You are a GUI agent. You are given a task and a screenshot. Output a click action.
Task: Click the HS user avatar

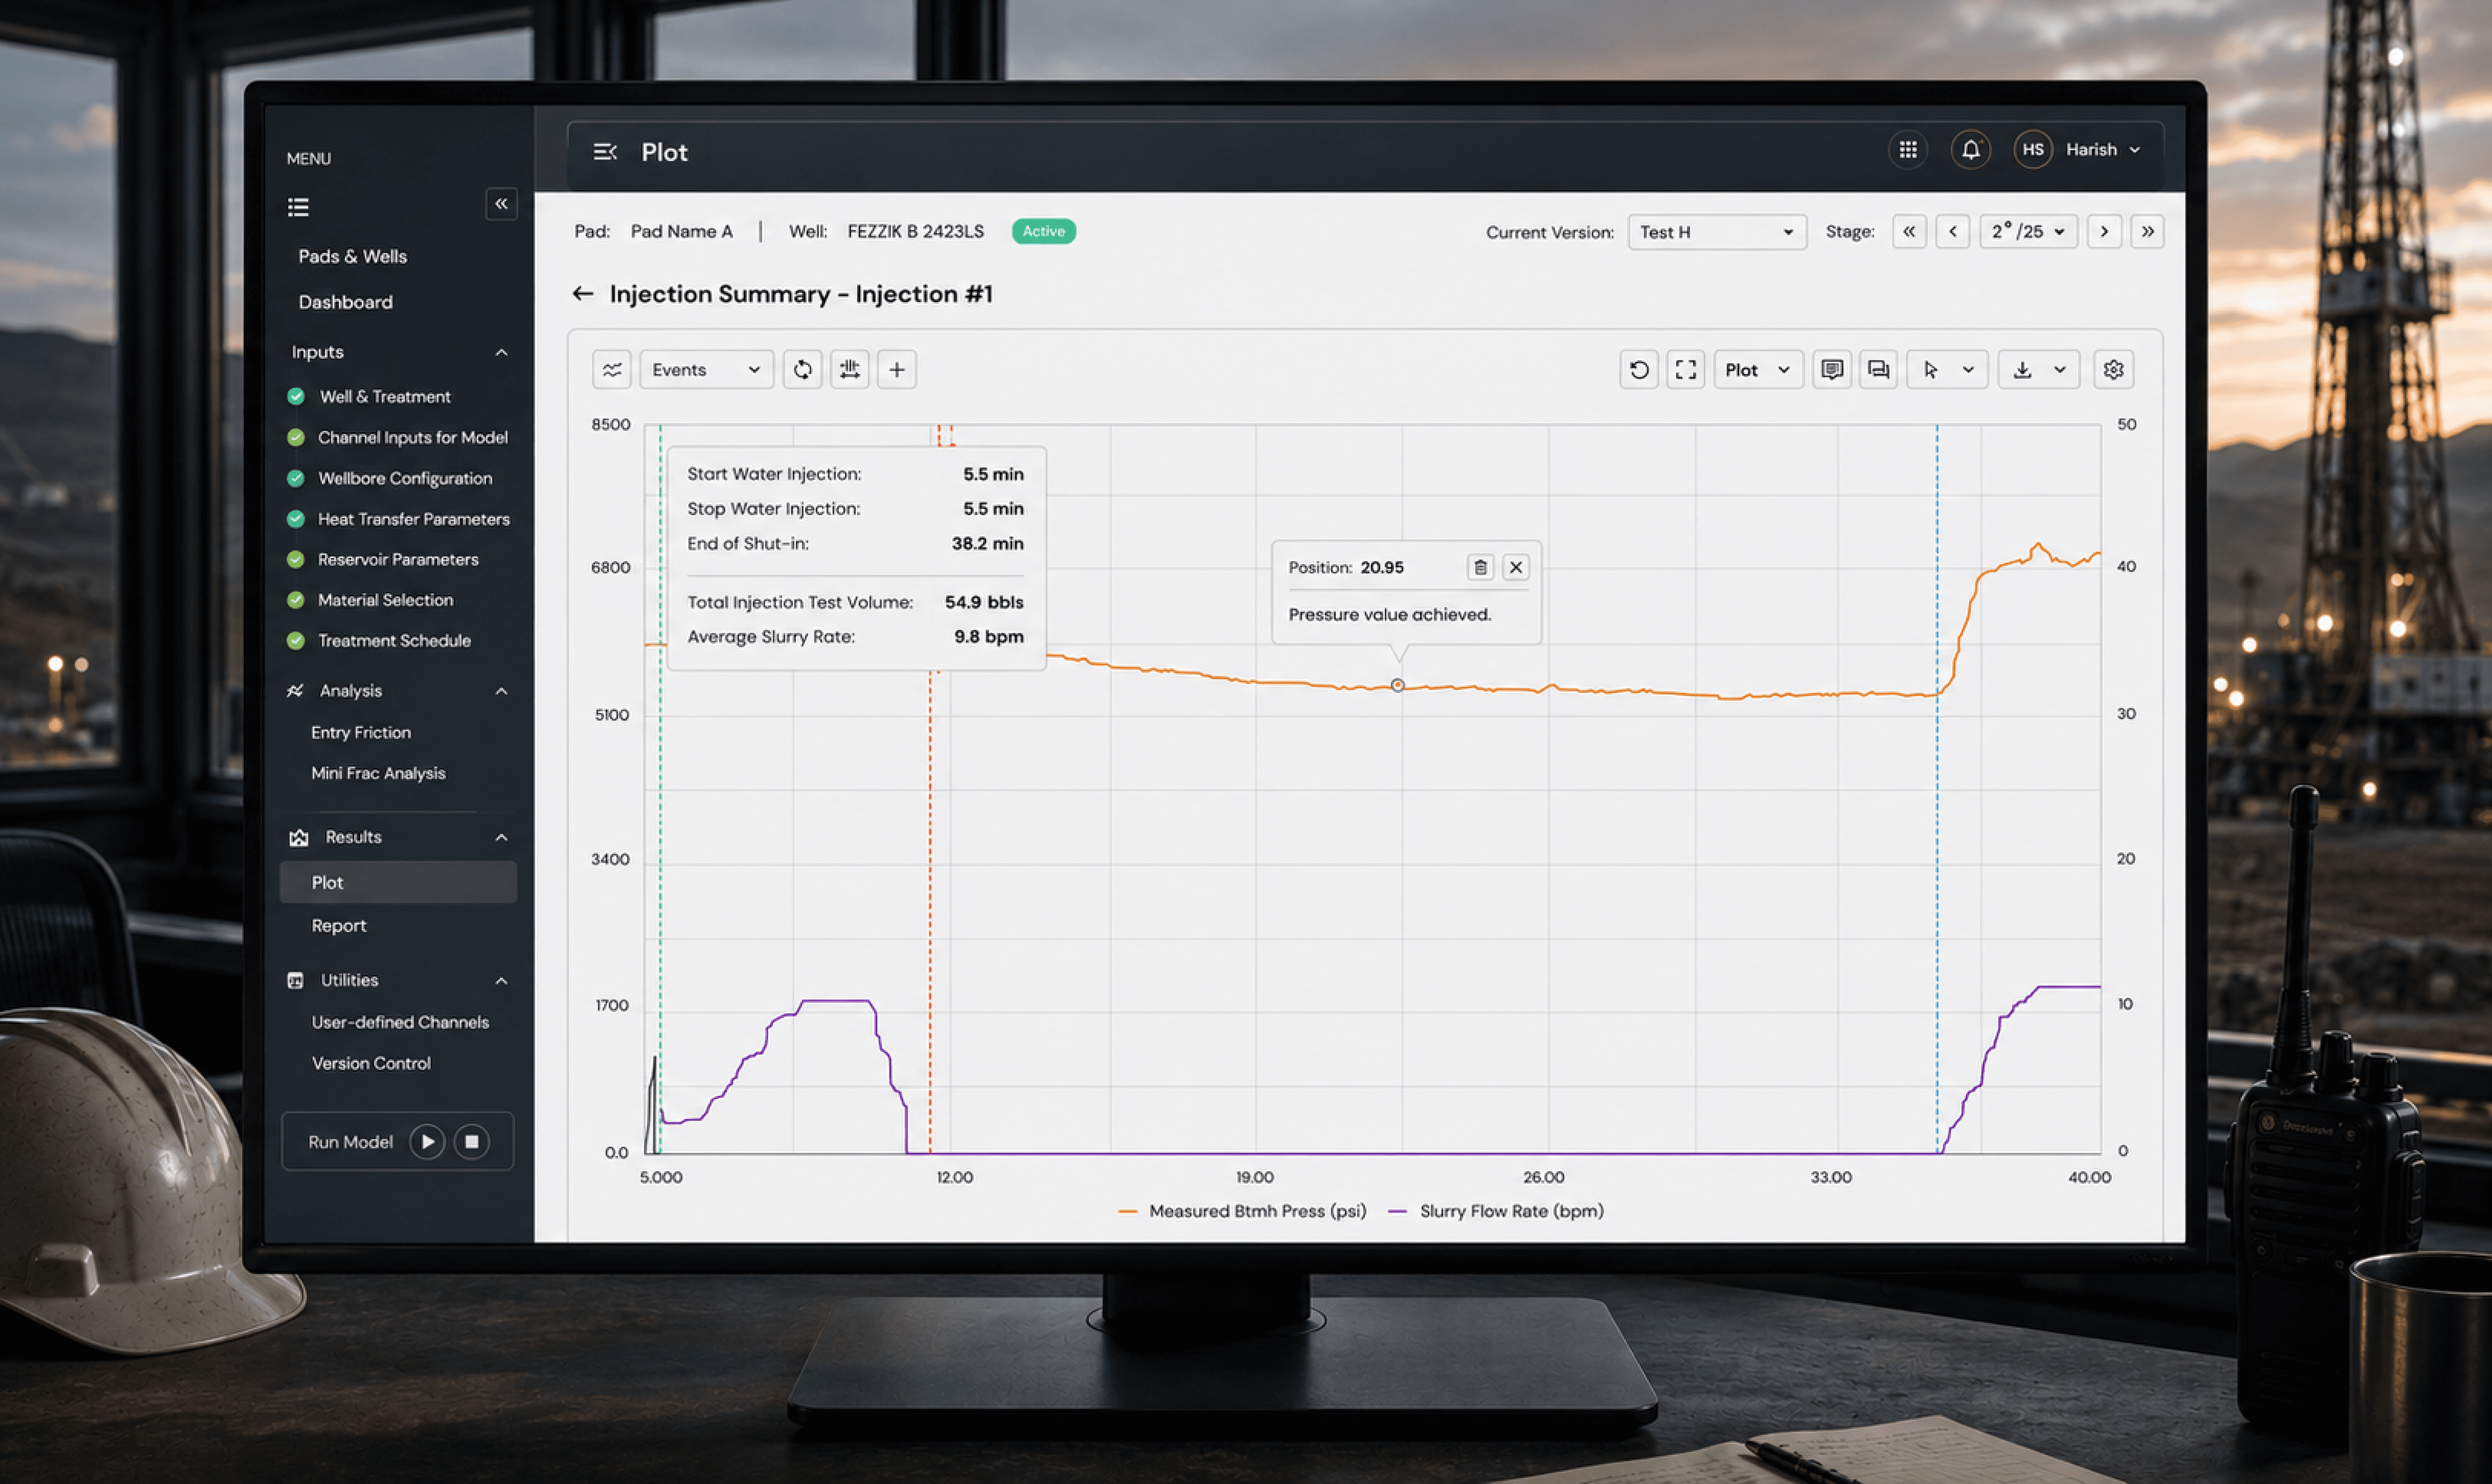coord(2033,150)
